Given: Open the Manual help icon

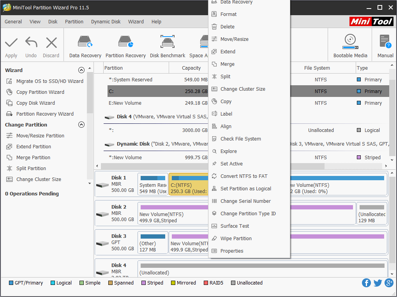Looking at the screenshot, I should click(385, 41).
